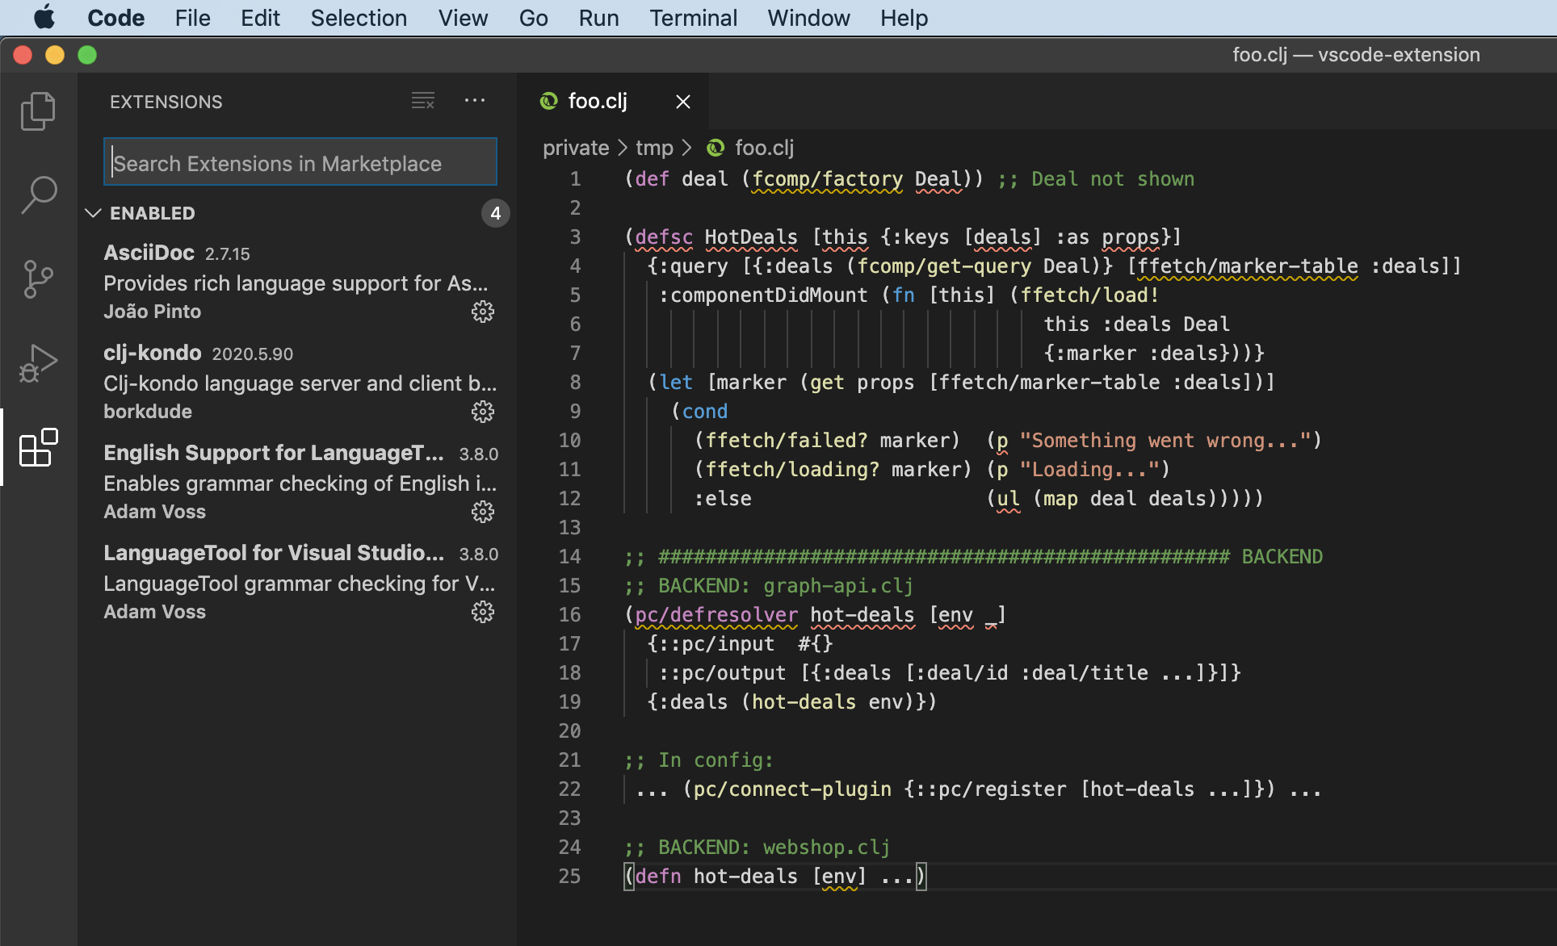Select the foo.clj editor tab
This screenshot has height=946, width=1557.
(x=614, y=101)
